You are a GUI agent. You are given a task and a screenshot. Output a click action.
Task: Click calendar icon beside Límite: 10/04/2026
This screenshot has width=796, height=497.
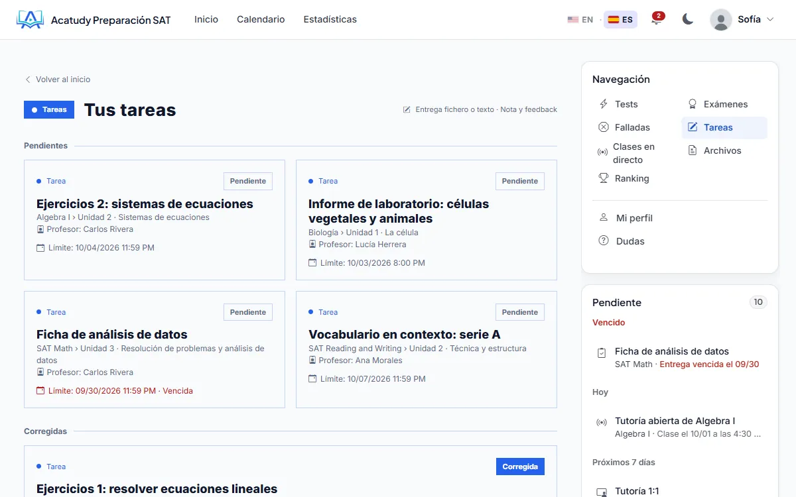click(40, 248)
